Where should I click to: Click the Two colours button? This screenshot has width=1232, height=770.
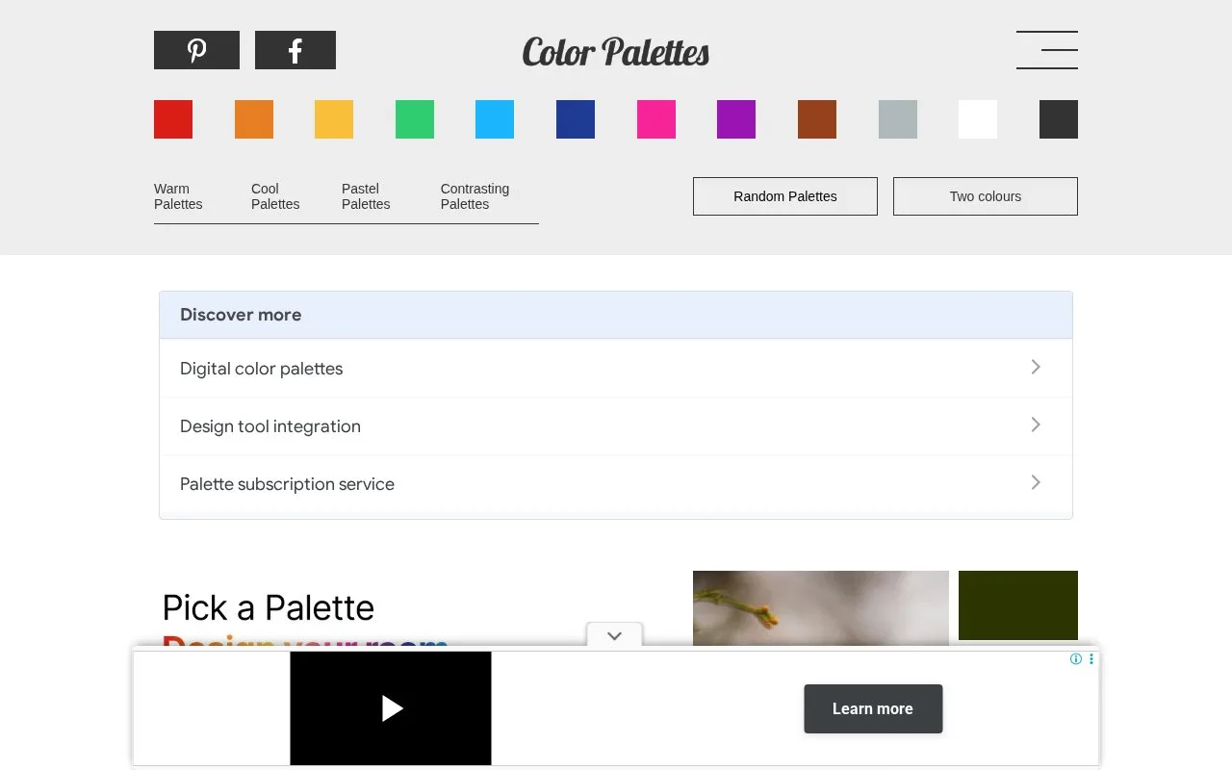986,196
